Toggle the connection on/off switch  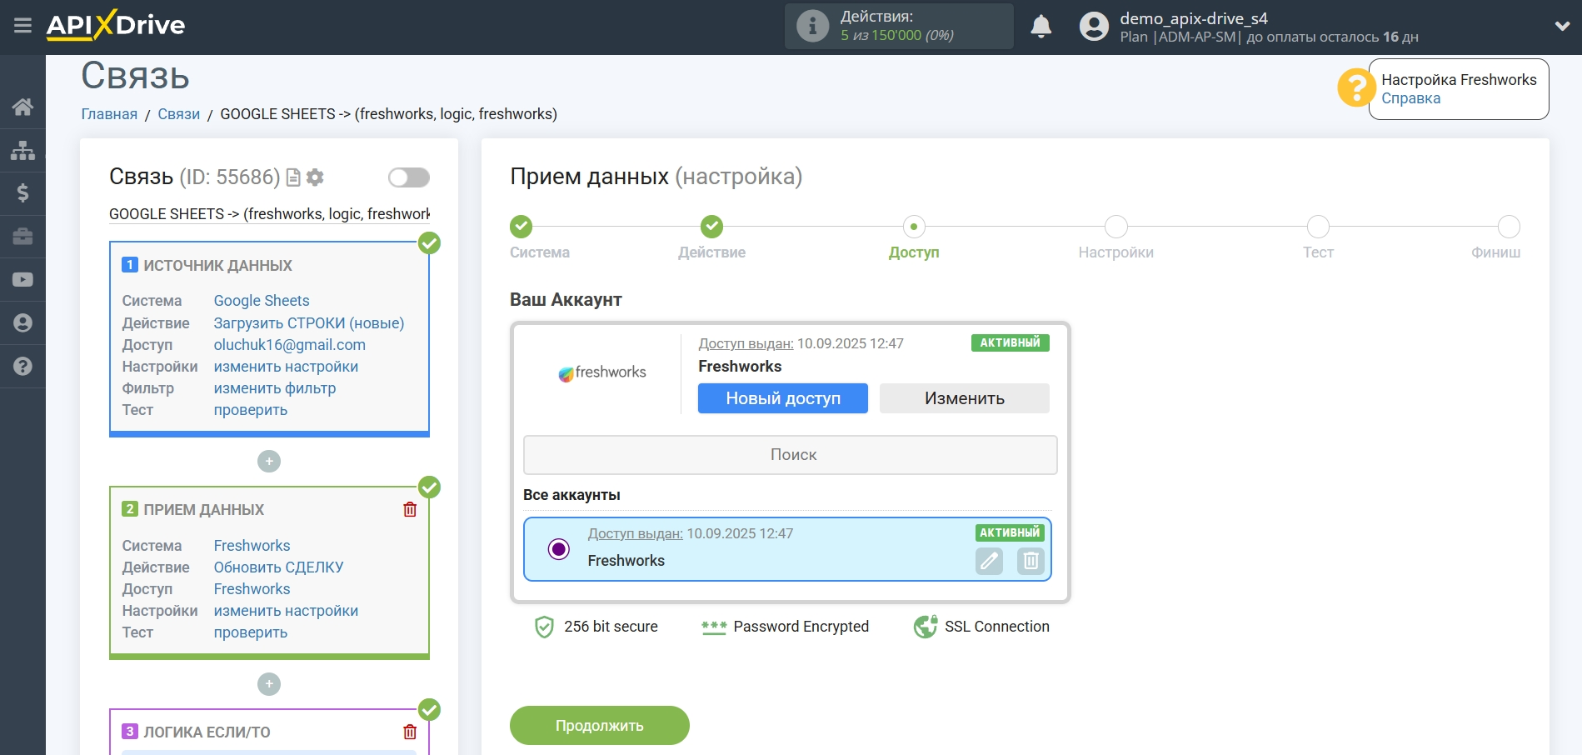click(x=408, y=177)
